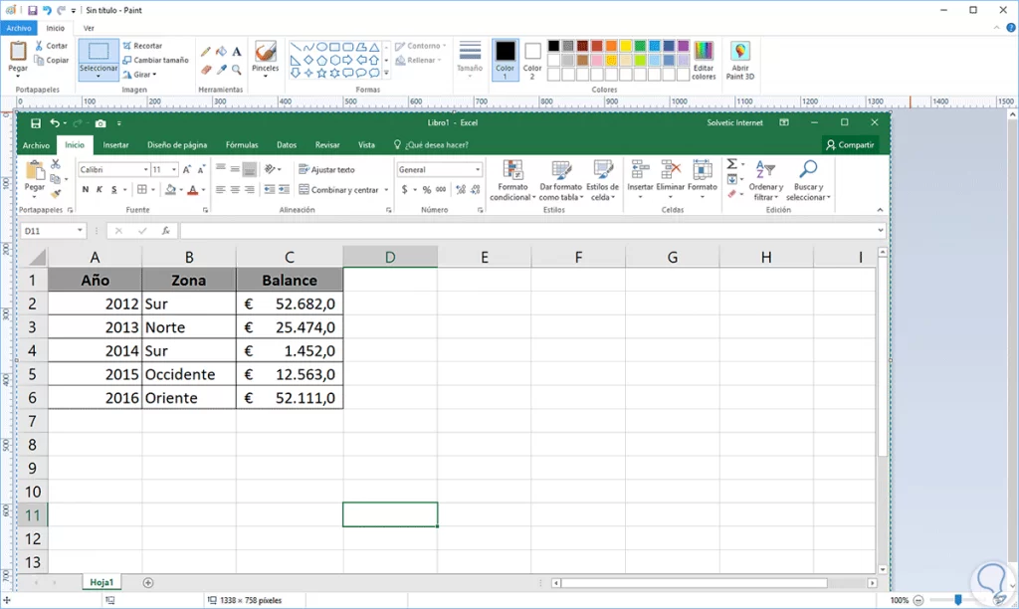Select the Eraser tool in Paint

206,69
